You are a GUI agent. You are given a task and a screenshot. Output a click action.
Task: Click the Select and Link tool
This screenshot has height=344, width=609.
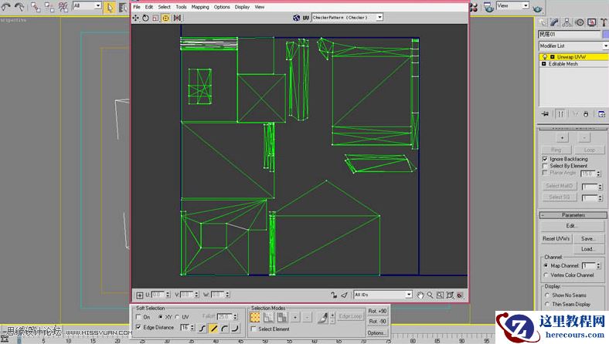point(36,7)
